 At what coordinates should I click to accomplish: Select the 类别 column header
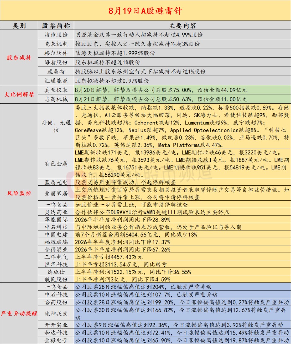(19, 26)
